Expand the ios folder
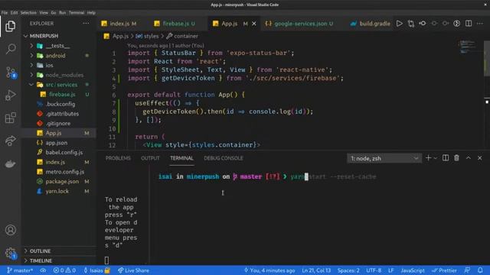The image size is (490, 275). (31, 65)
